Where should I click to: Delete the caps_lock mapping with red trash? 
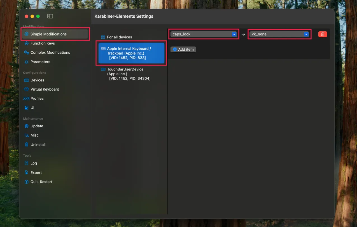(x=323, y=34)
